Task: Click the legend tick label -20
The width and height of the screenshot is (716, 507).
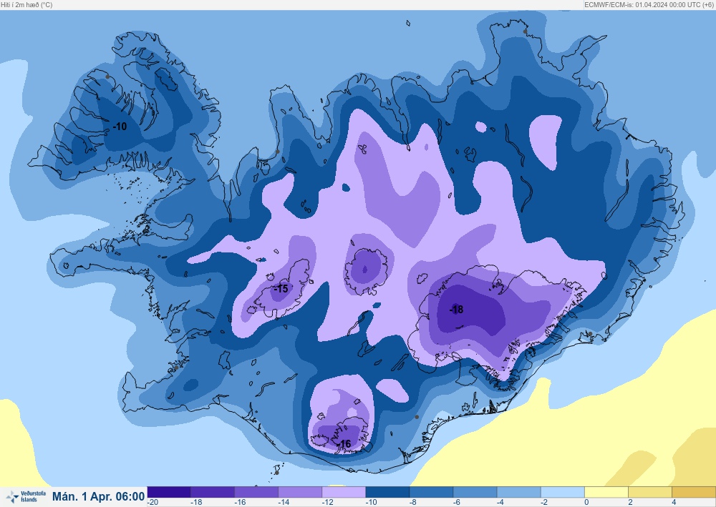Action: point(153,503)
